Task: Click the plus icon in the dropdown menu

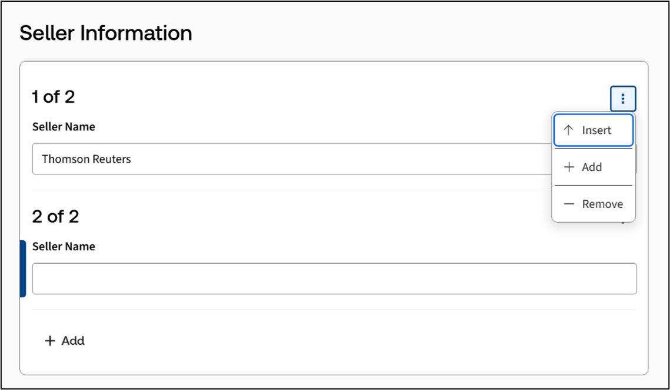Action: [568, 167]
